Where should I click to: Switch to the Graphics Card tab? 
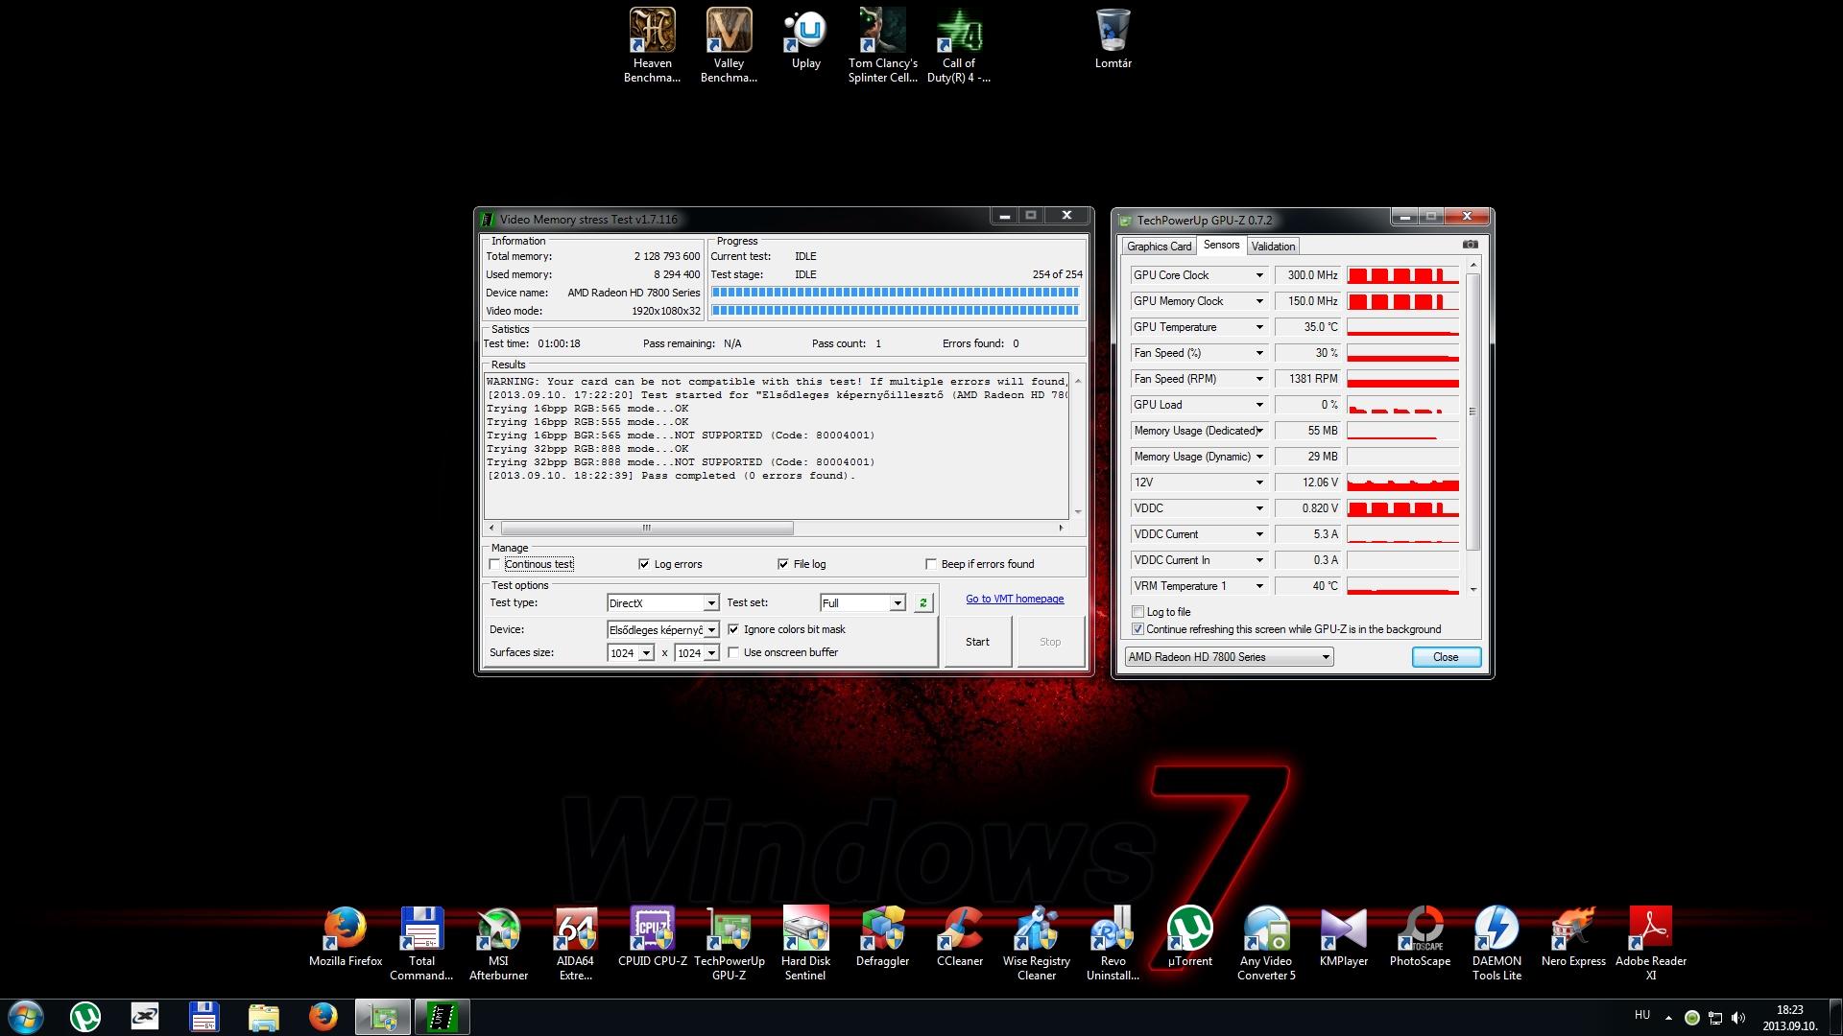point(1159,247)
